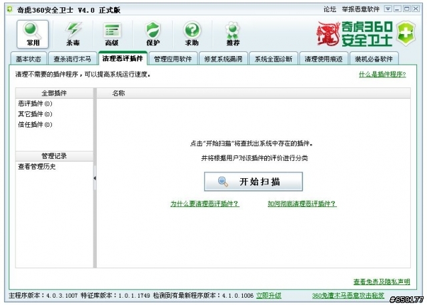Close the 360 window

pyautogui.click(x=416, y=9)
